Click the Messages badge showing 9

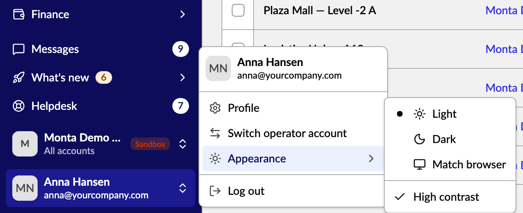point(181,49)
